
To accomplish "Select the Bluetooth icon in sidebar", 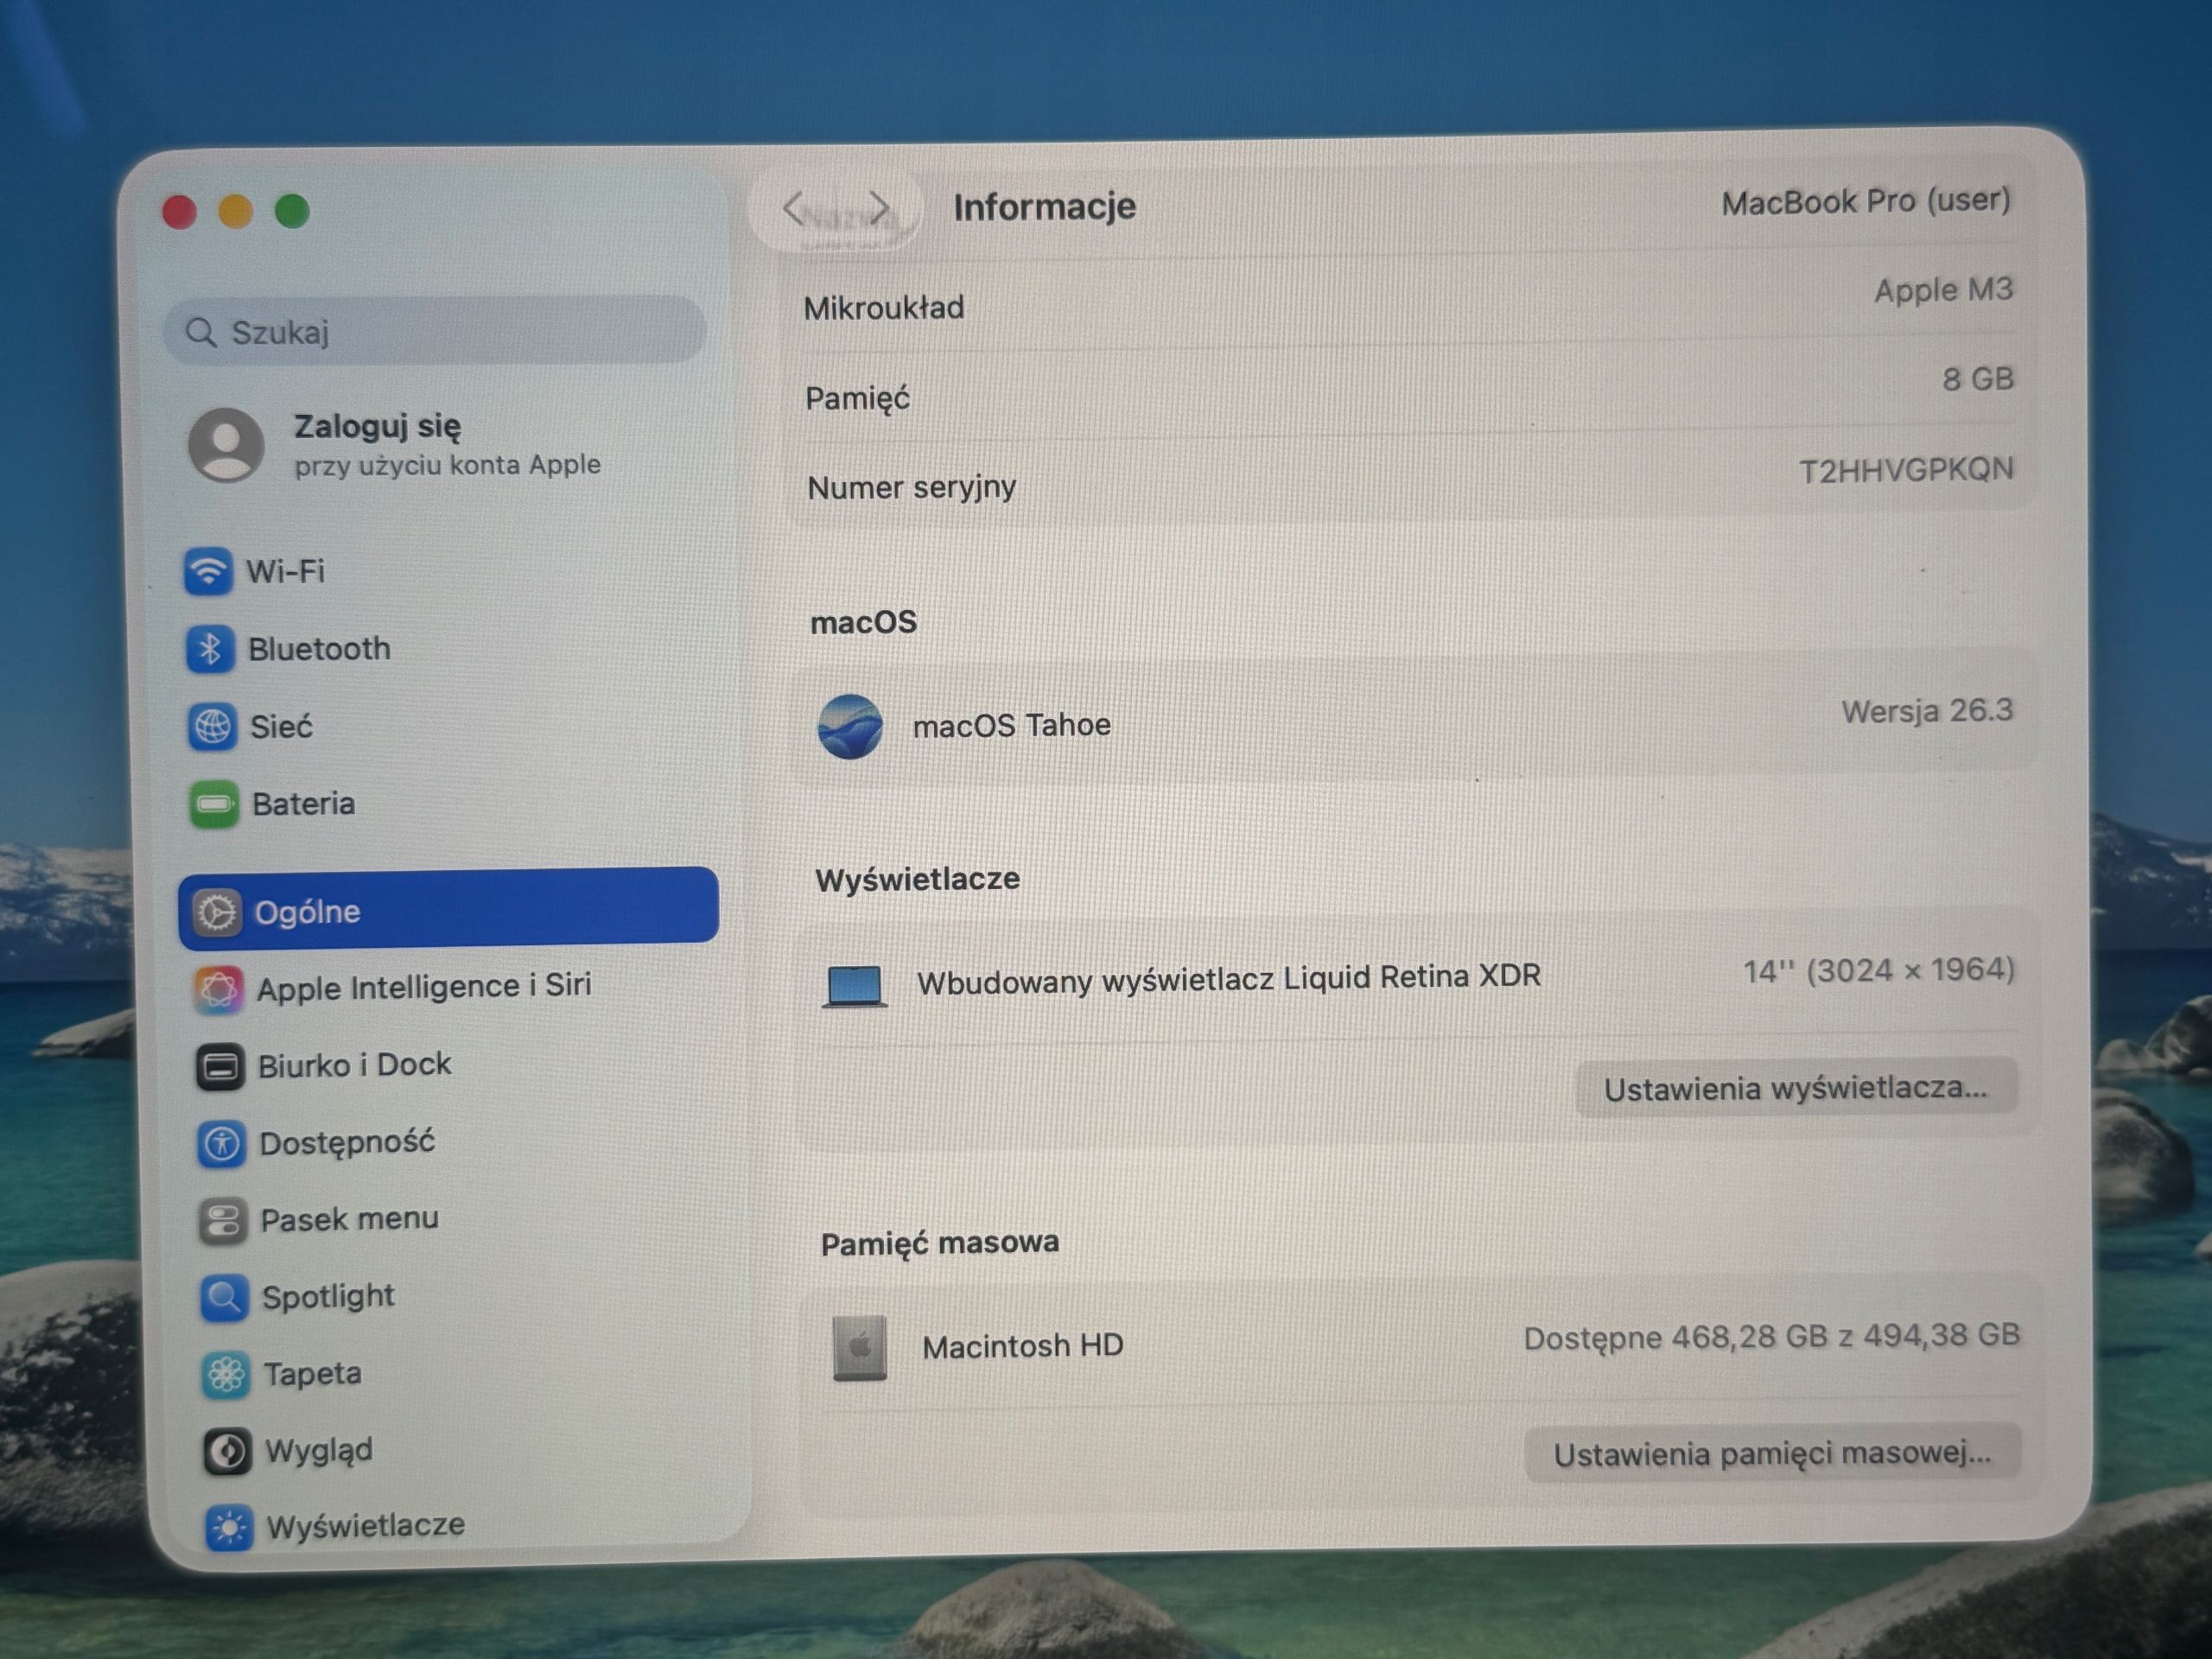I will [x=210, y=649].
